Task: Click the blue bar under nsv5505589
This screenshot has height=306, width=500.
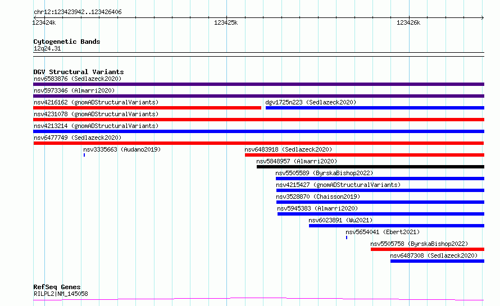Action: (380, 179)
